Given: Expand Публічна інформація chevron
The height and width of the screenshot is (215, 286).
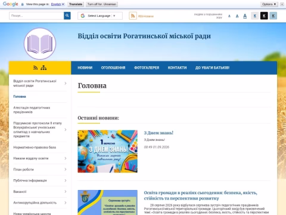Looking at the screenshot, I should (x=66, y=180).
